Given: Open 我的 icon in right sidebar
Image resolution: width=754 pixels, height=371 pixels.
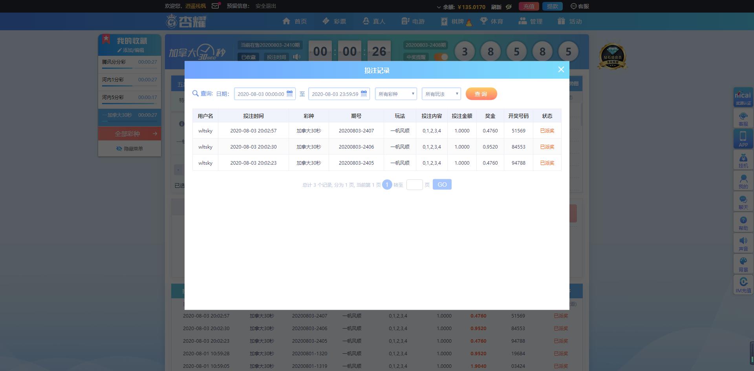Looking at the screenshot, I should (x=743, y=181).
